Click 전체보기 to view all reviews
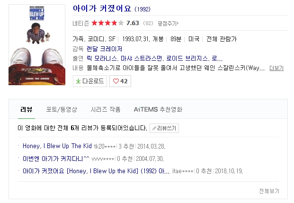This screenshot has height=203, width=294. pyautogui.click(x=269, y=191)
